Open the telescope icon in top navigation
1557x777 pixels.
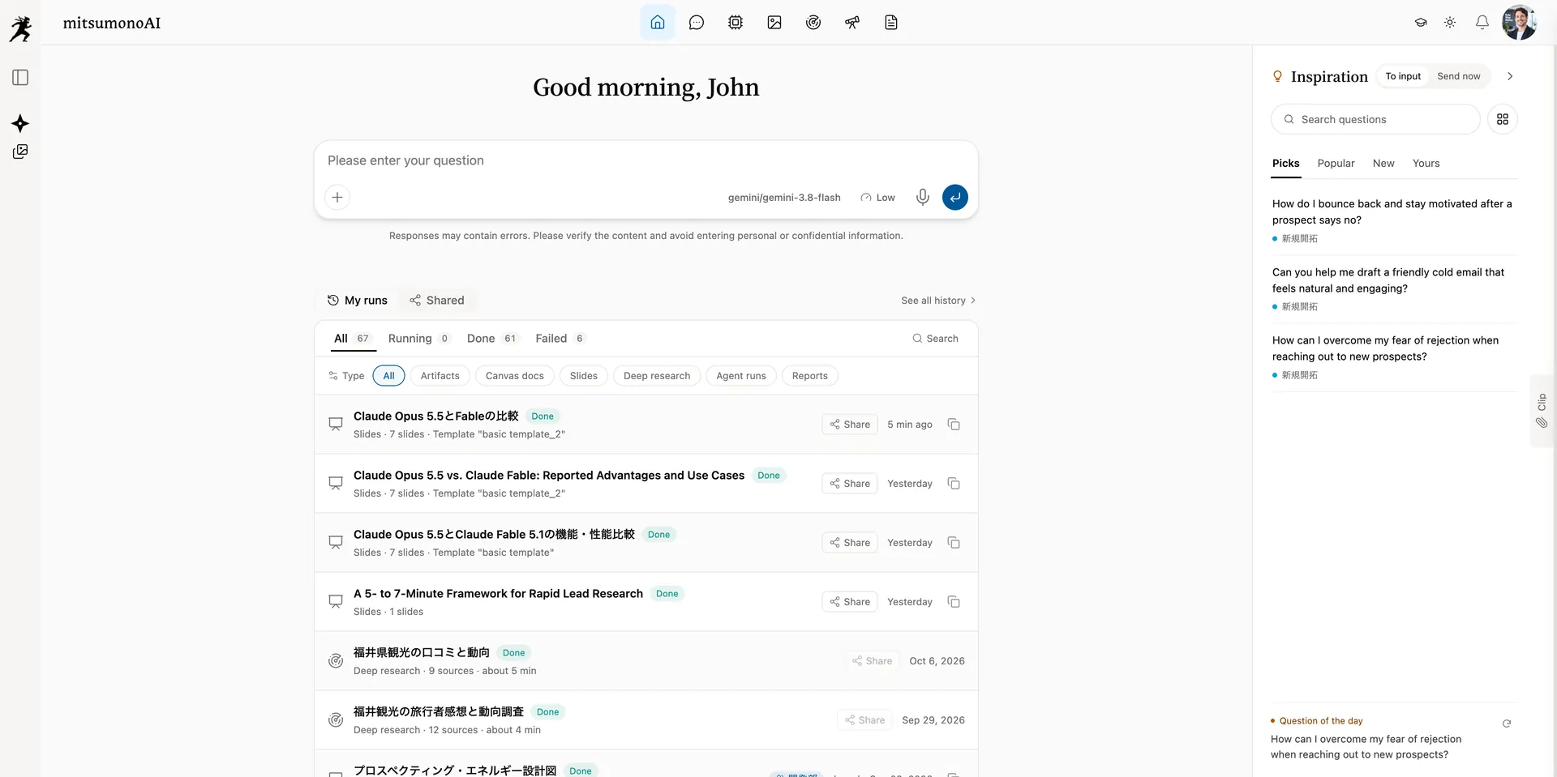click(x=852, y=23)
